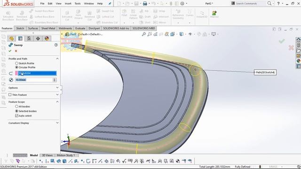Viewport: 301px width, 169px height.
Task: Click the Options gear icon in top toolbar
Action: pos(182,3)
